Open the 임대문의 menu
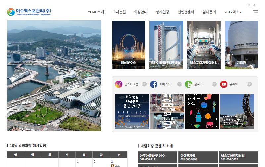Image resolution: width=265 pixels, height=167 pixels. click(209, 12)
